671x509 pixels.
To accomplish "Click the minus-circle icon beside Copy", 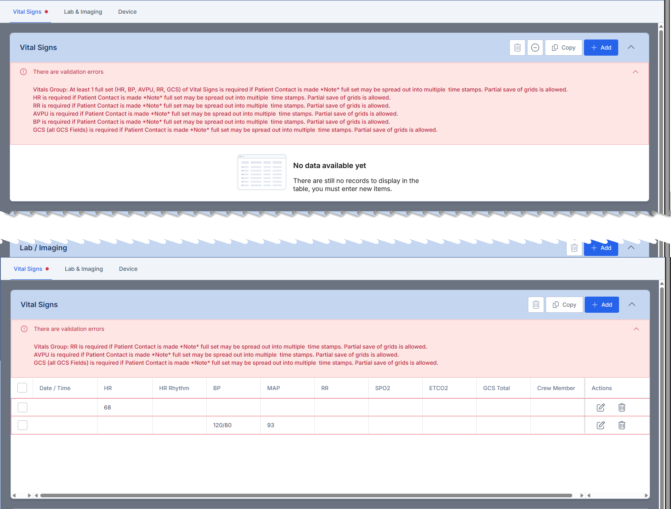I will coord(535,48).
